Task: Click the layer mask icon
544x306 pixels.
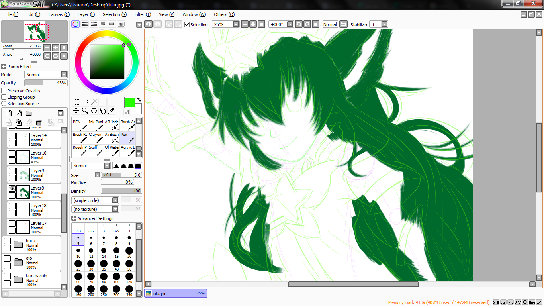Action: [x=61, y=113]
